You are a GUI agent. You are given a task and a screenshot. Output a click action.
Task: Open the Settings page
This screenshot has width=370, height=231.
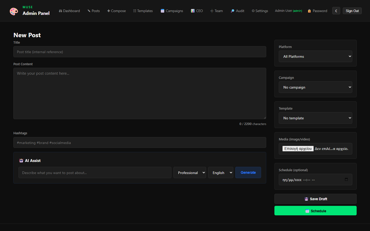tap(260, 11)
